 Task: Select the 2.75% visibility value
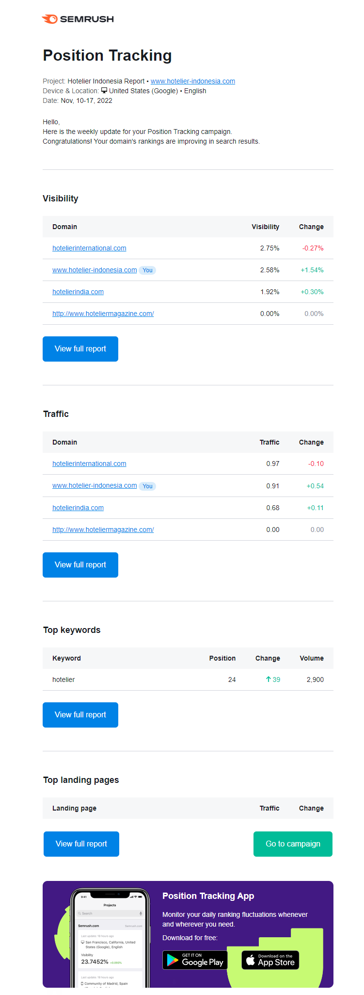(x=269, y=248)
